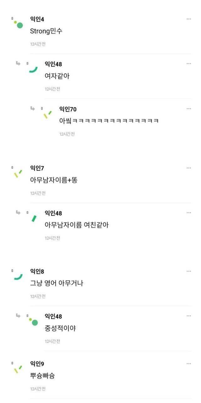201x403 pixels.
Task: Click the username 익인9
Action: 37,364
